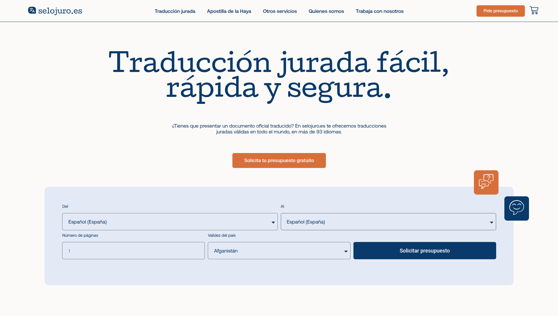Click Solicita tu presupuesto gratuito

pos(279,160)
